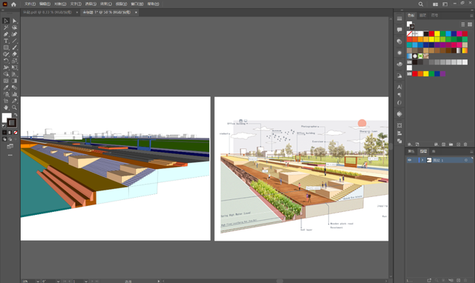
Task: Open workspace switcher dropdown
Action: click(x=445, y=4)
